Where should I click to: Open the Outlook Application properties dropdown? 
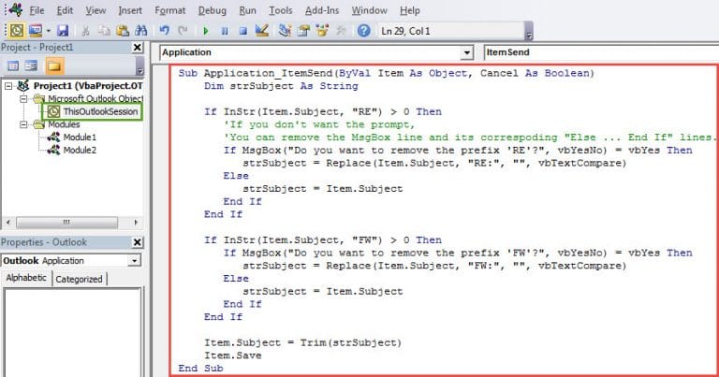point(134,261)
